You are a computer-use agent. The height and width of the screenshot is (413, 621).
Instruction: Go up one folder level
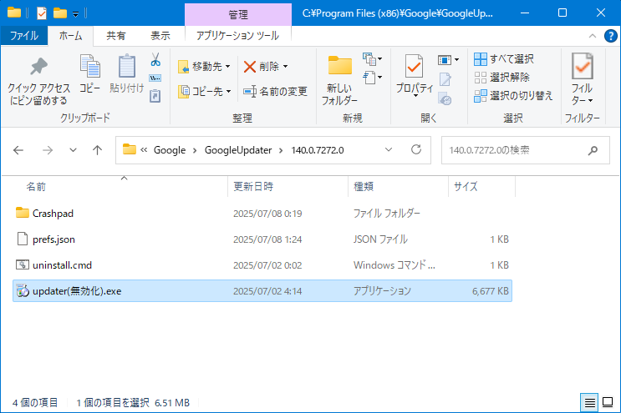[97, 150]
